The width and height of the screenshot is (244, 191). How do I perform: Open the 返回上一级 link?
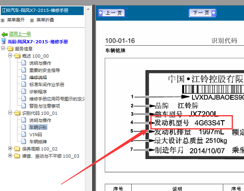(x=20, y=34)
